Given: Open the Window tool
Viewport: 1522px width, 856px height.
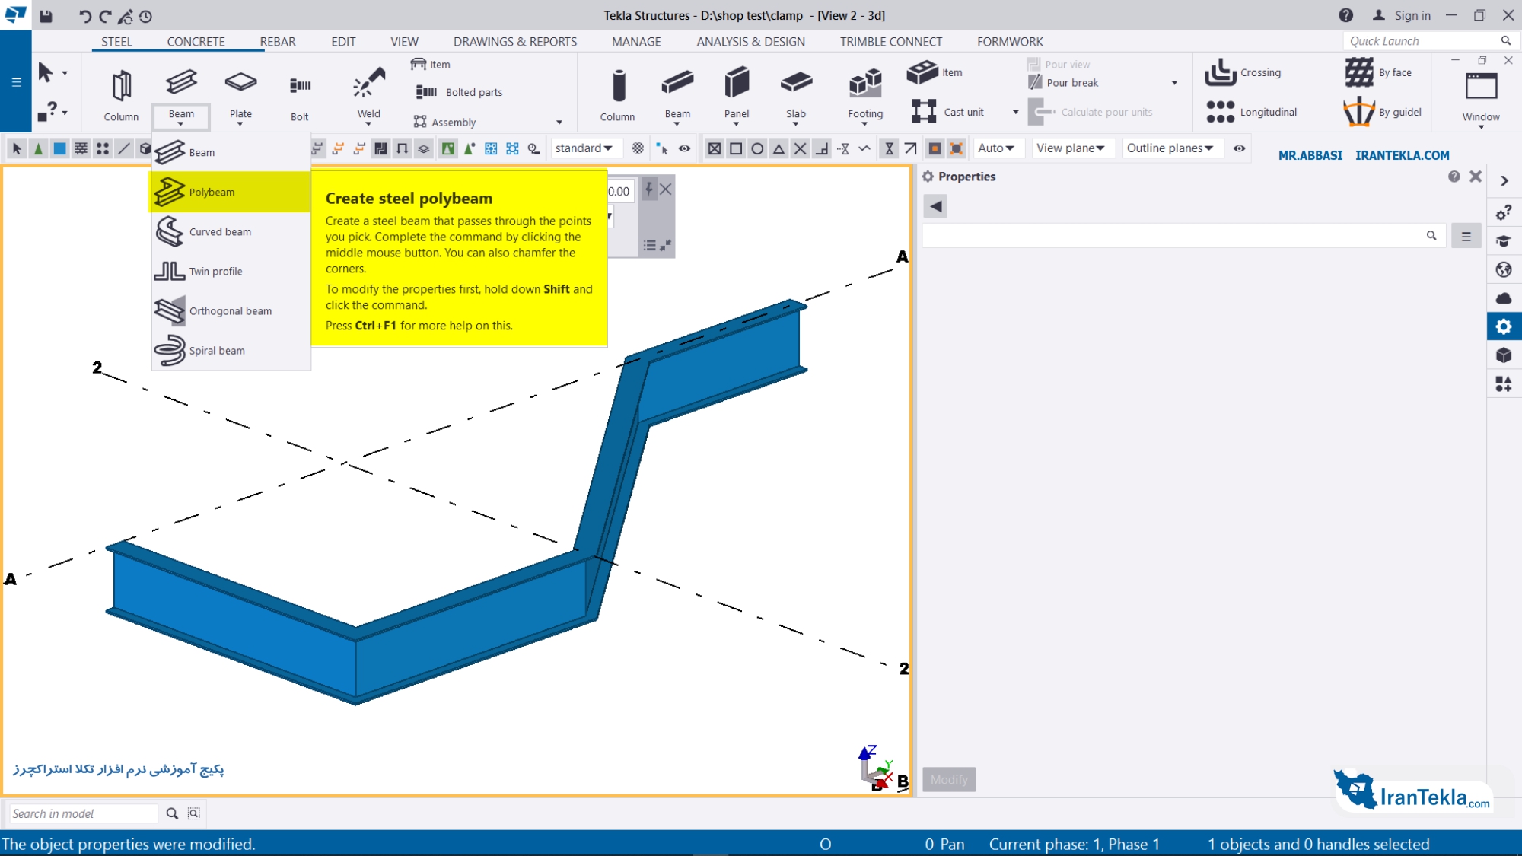Looking at the screenshot, I should coord(1481,96).
